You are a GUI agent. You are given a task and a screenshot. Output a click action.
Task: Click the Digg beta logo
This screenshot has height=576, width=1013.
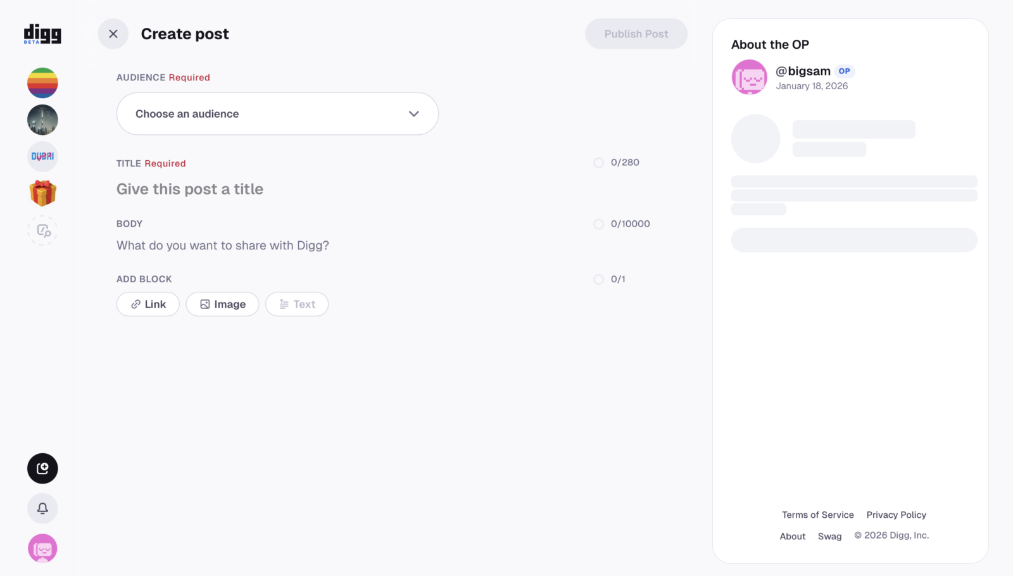point(42,34)
